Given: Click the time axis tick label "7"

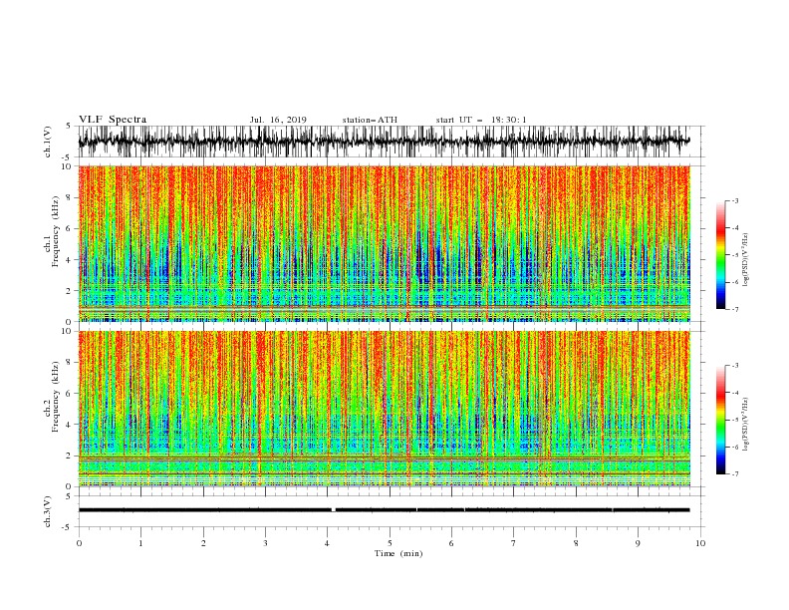Looking at the screenshot, I should tap(514, 543).
